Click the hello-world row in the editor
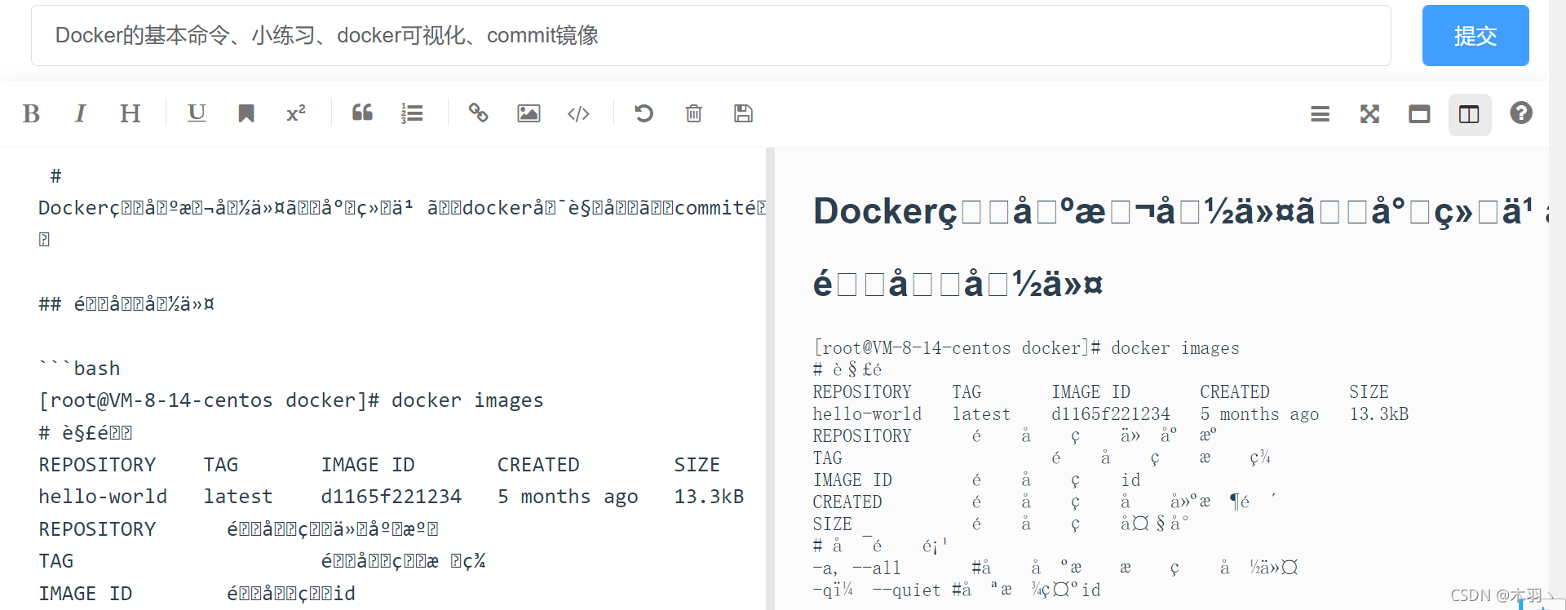The image size is (1566, 610). (391, 497)
